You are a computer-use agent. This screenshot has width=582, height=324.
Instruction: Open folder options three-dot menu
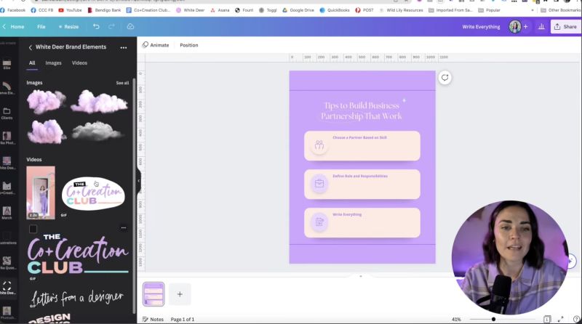[x=124, y=47]
